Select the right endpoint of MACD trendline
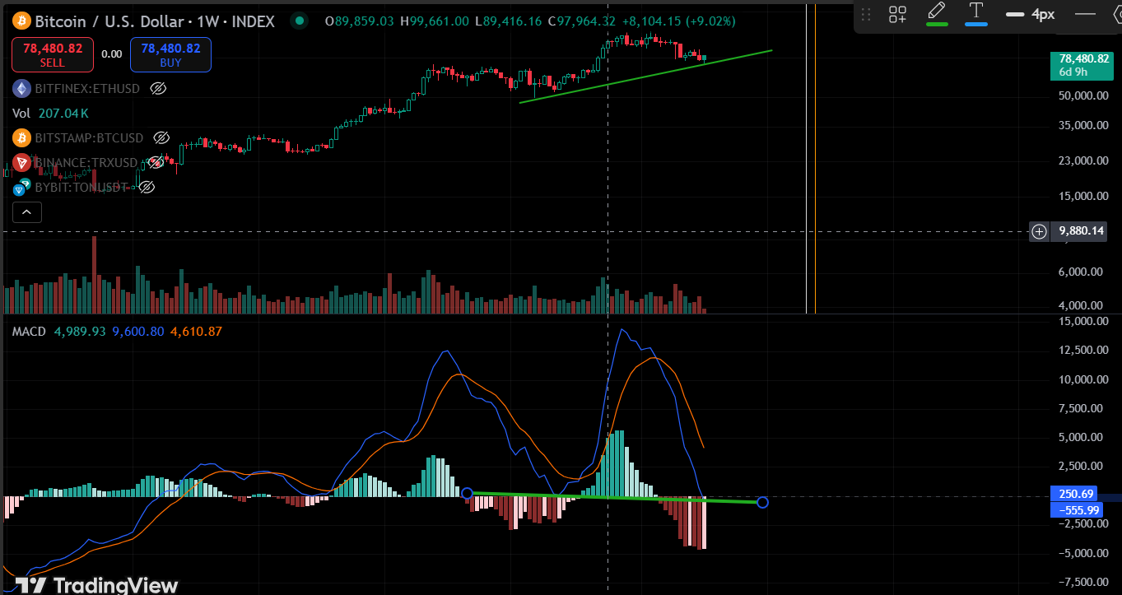This screenshot has width=1122, height=595. tap(762, 502)
